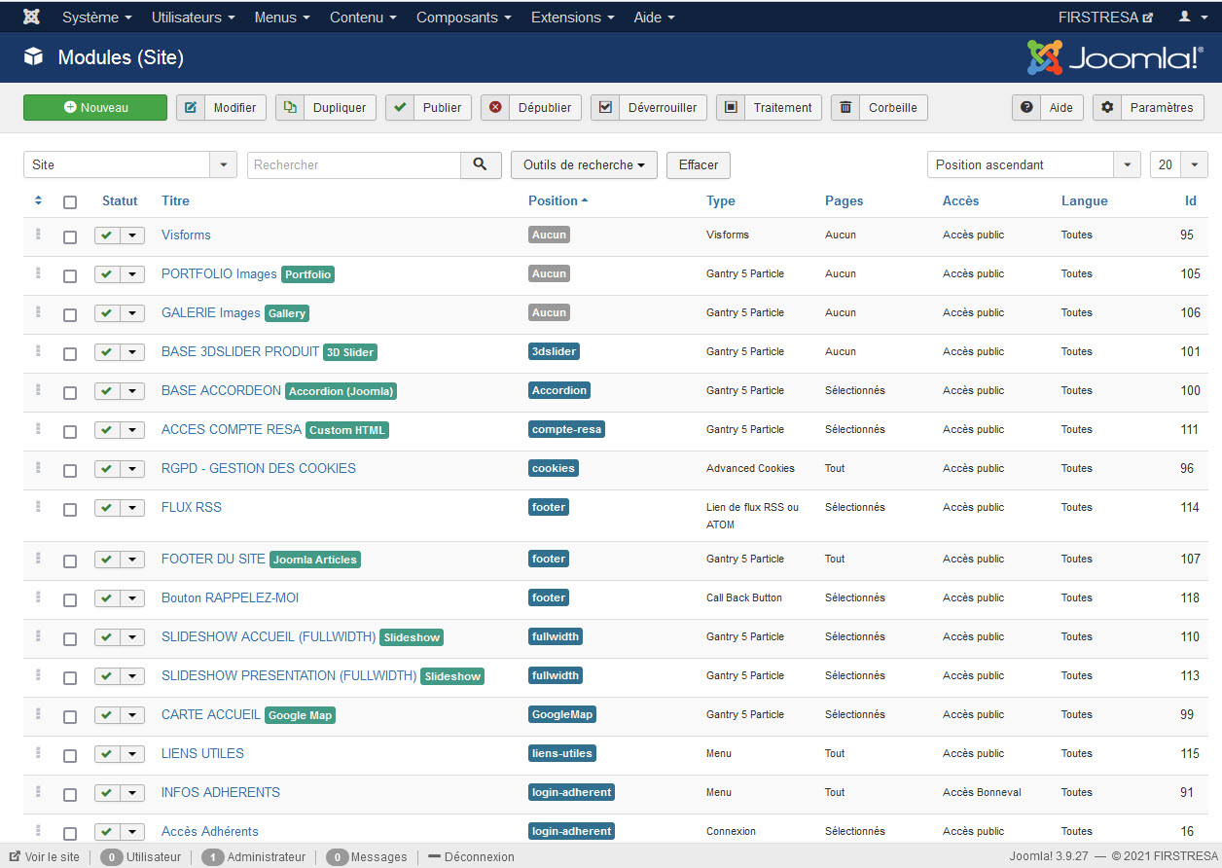Click the search magnifier icon button
This screenshot has height=868, width=1222.
click(481, 164)
